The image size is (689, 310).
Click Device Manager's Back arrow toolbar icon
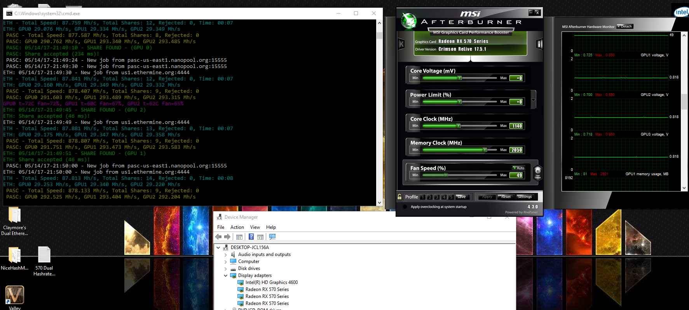coord(218,237)
